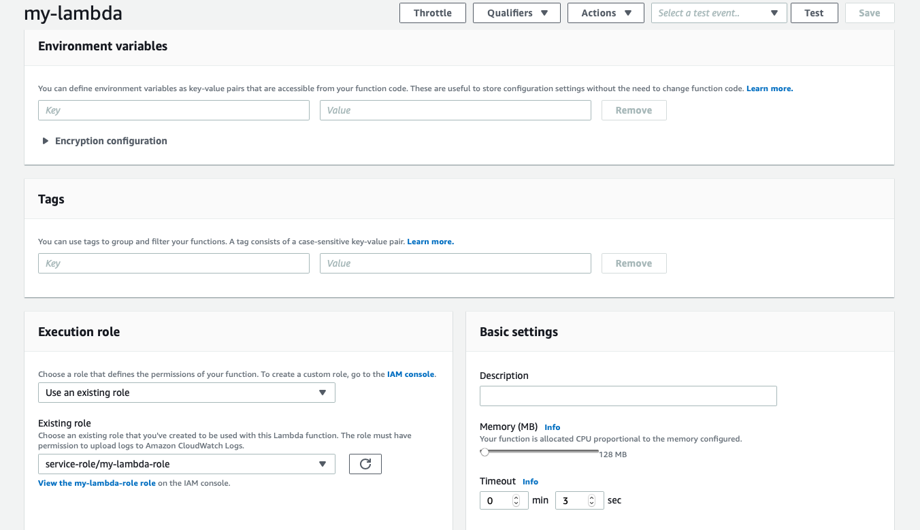
Task: Open the IAM console link
Action: click(x=410, y=374)
